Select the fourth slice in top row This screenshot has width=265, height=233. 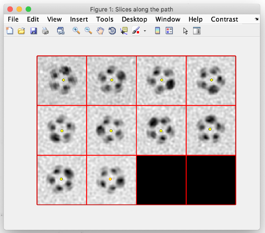211,81
